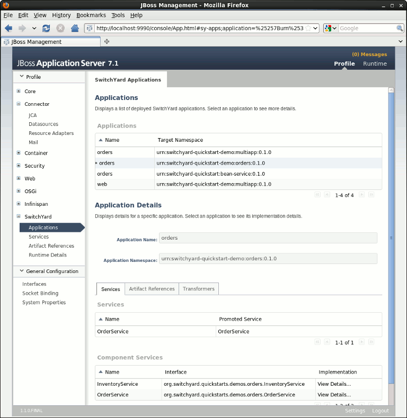This screenshot has height=418, width=407.
Task: View Details for InventoryService implementation
Action: [x=334, y=384]
